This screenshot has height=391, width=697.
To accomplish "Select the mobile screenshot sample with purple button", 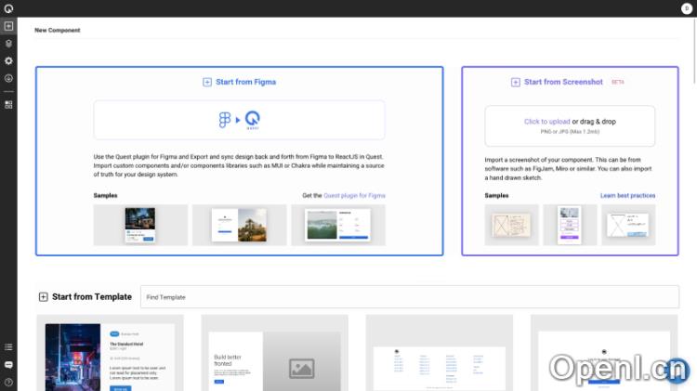I will [570, 225].
